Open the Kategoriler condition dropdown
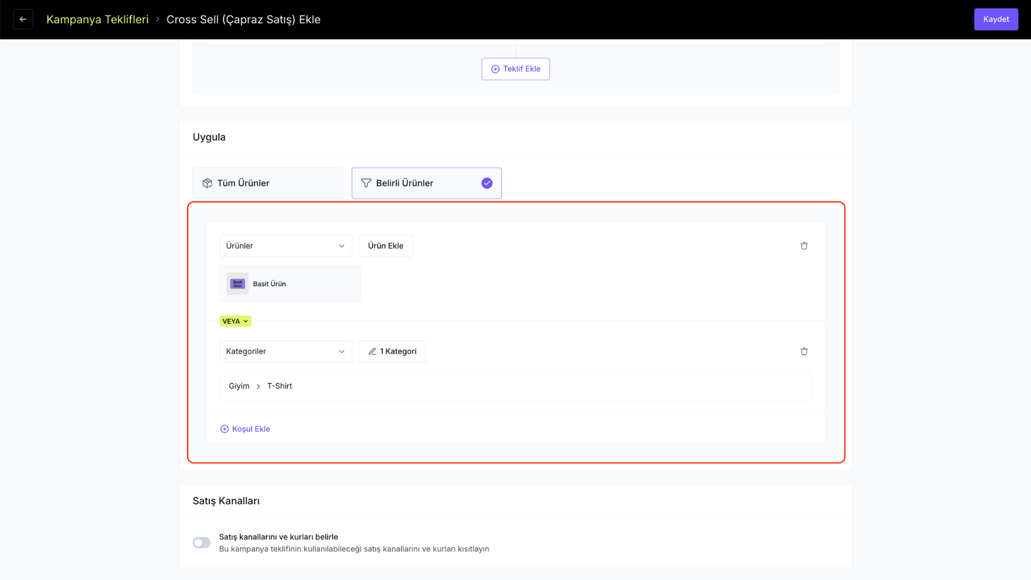 coord(286,351)
